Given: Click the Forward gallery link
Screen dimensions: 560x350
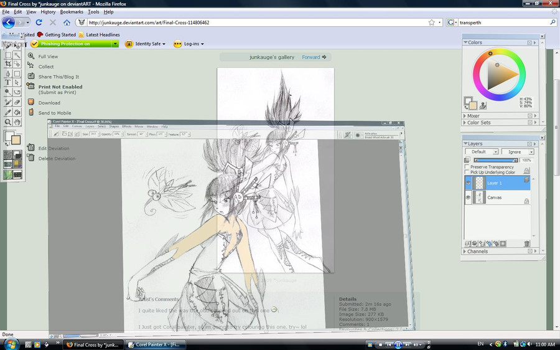Looking at the screenshot, I should click(314, 57).
